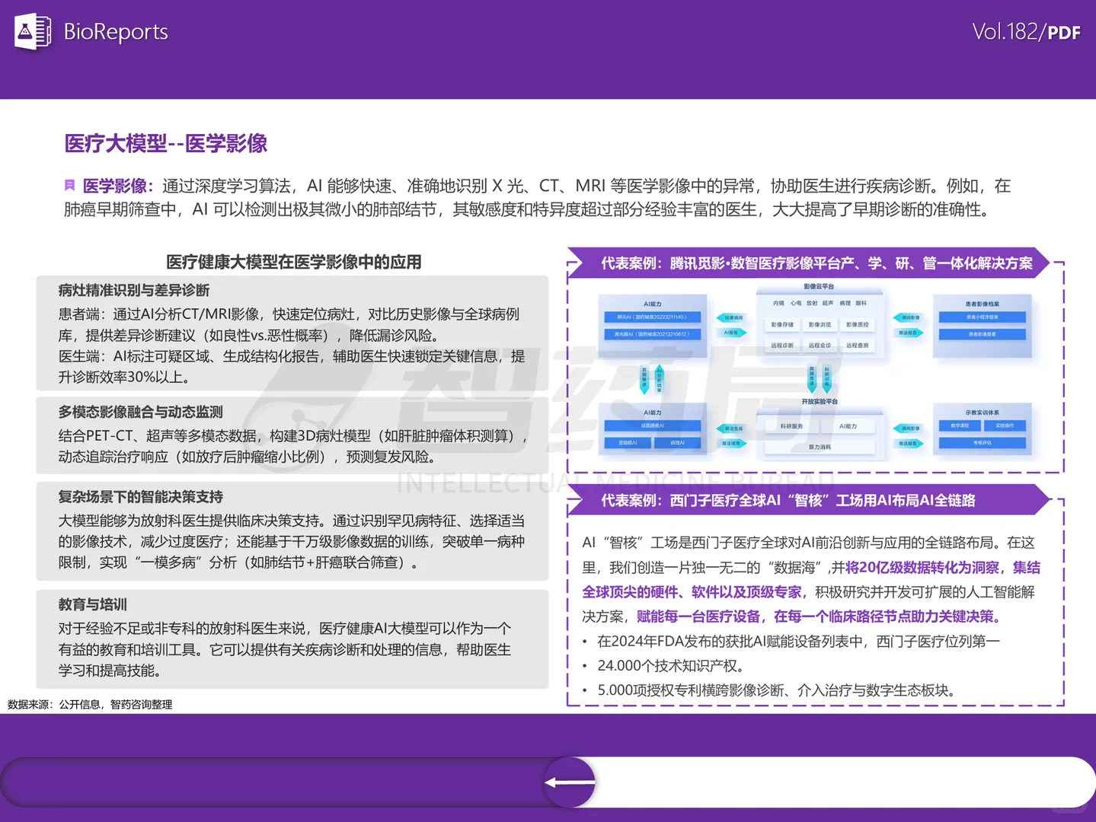
Task: Click the purple progress slider handle
Action: [x=569, y=782]
